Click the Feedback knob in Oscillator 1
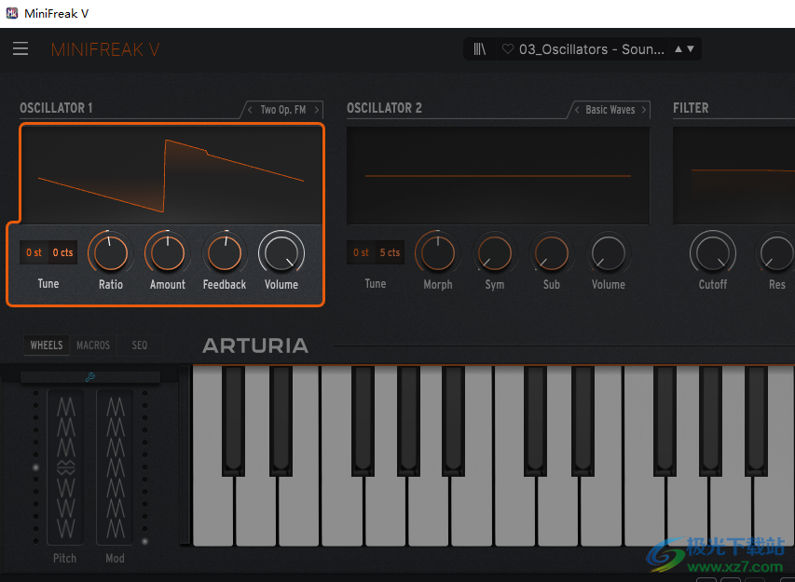The image size is (795, 582). point(224,252)
